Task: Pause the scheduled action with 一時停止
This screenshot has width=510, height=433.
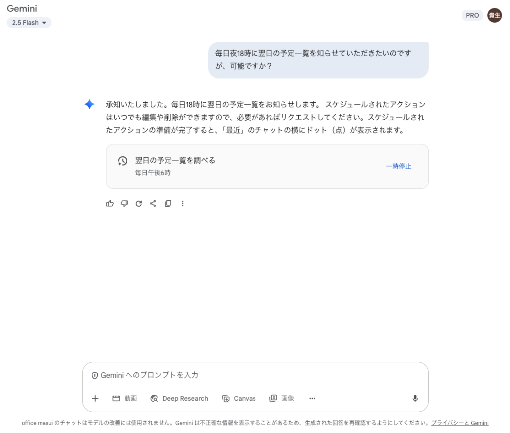Action: coord(398,166)
